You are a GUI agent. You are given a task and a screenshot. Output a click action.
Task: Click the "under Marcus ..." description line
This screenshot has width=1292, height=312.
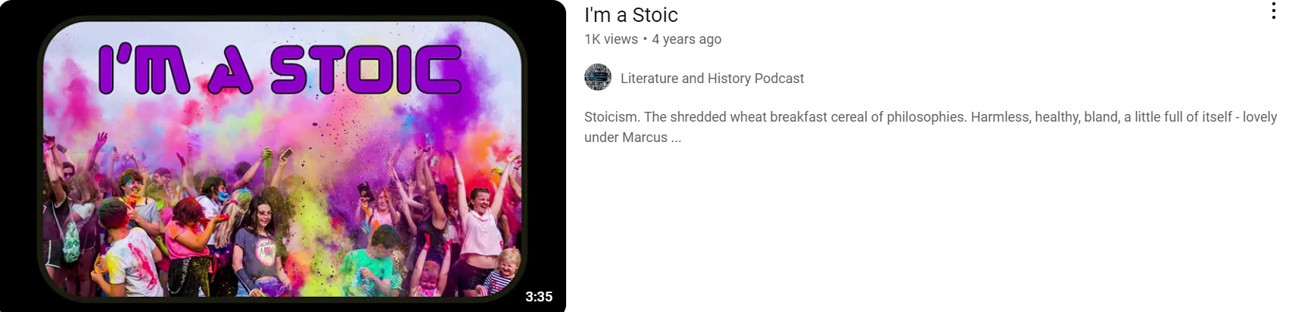click(x=633, y=137)
